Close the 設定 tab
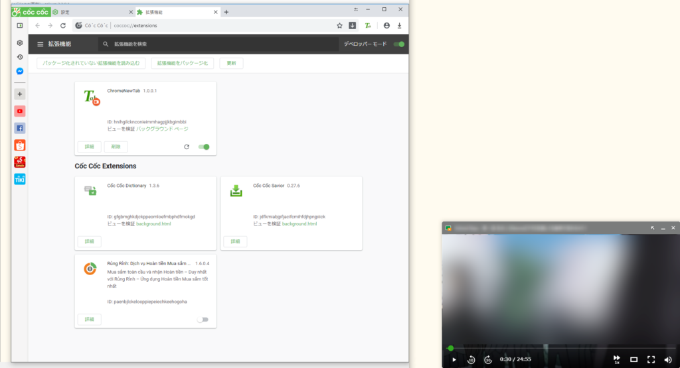 tap(131, 12)
